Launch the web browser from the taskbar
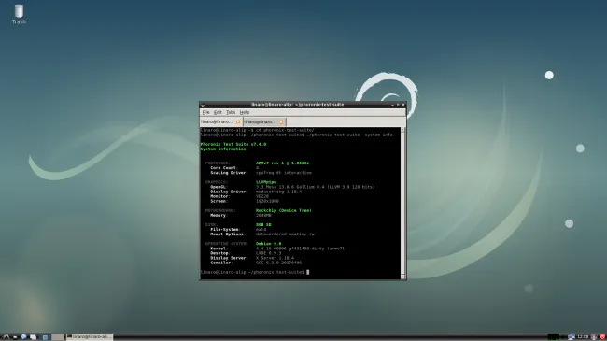The image size is (607, 341). point(23,336)
